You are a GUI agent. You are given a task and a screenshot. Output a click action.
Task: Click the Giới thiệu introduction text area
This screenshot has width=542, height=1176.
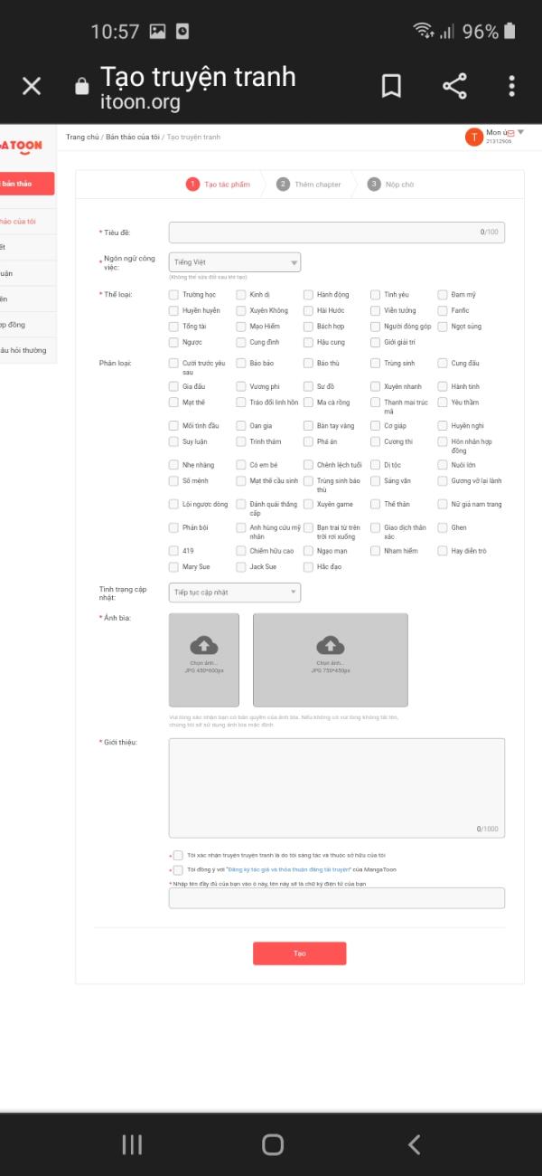tap(336, 787)
